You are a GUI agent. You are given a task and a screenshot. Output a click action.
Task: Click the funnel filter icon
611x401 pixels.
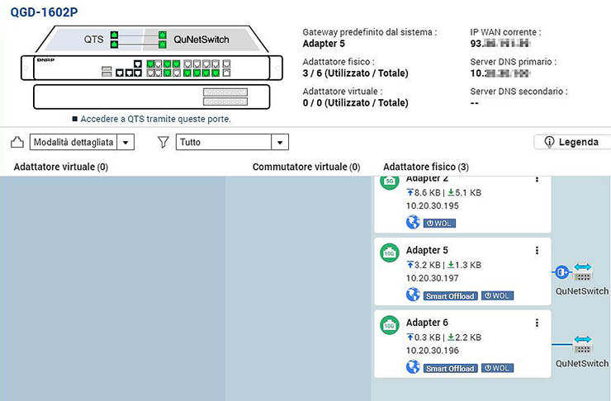(163, 142)
